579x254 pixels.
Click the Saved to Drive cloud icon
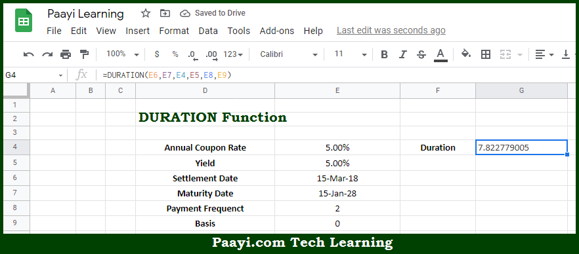[184, 14]
